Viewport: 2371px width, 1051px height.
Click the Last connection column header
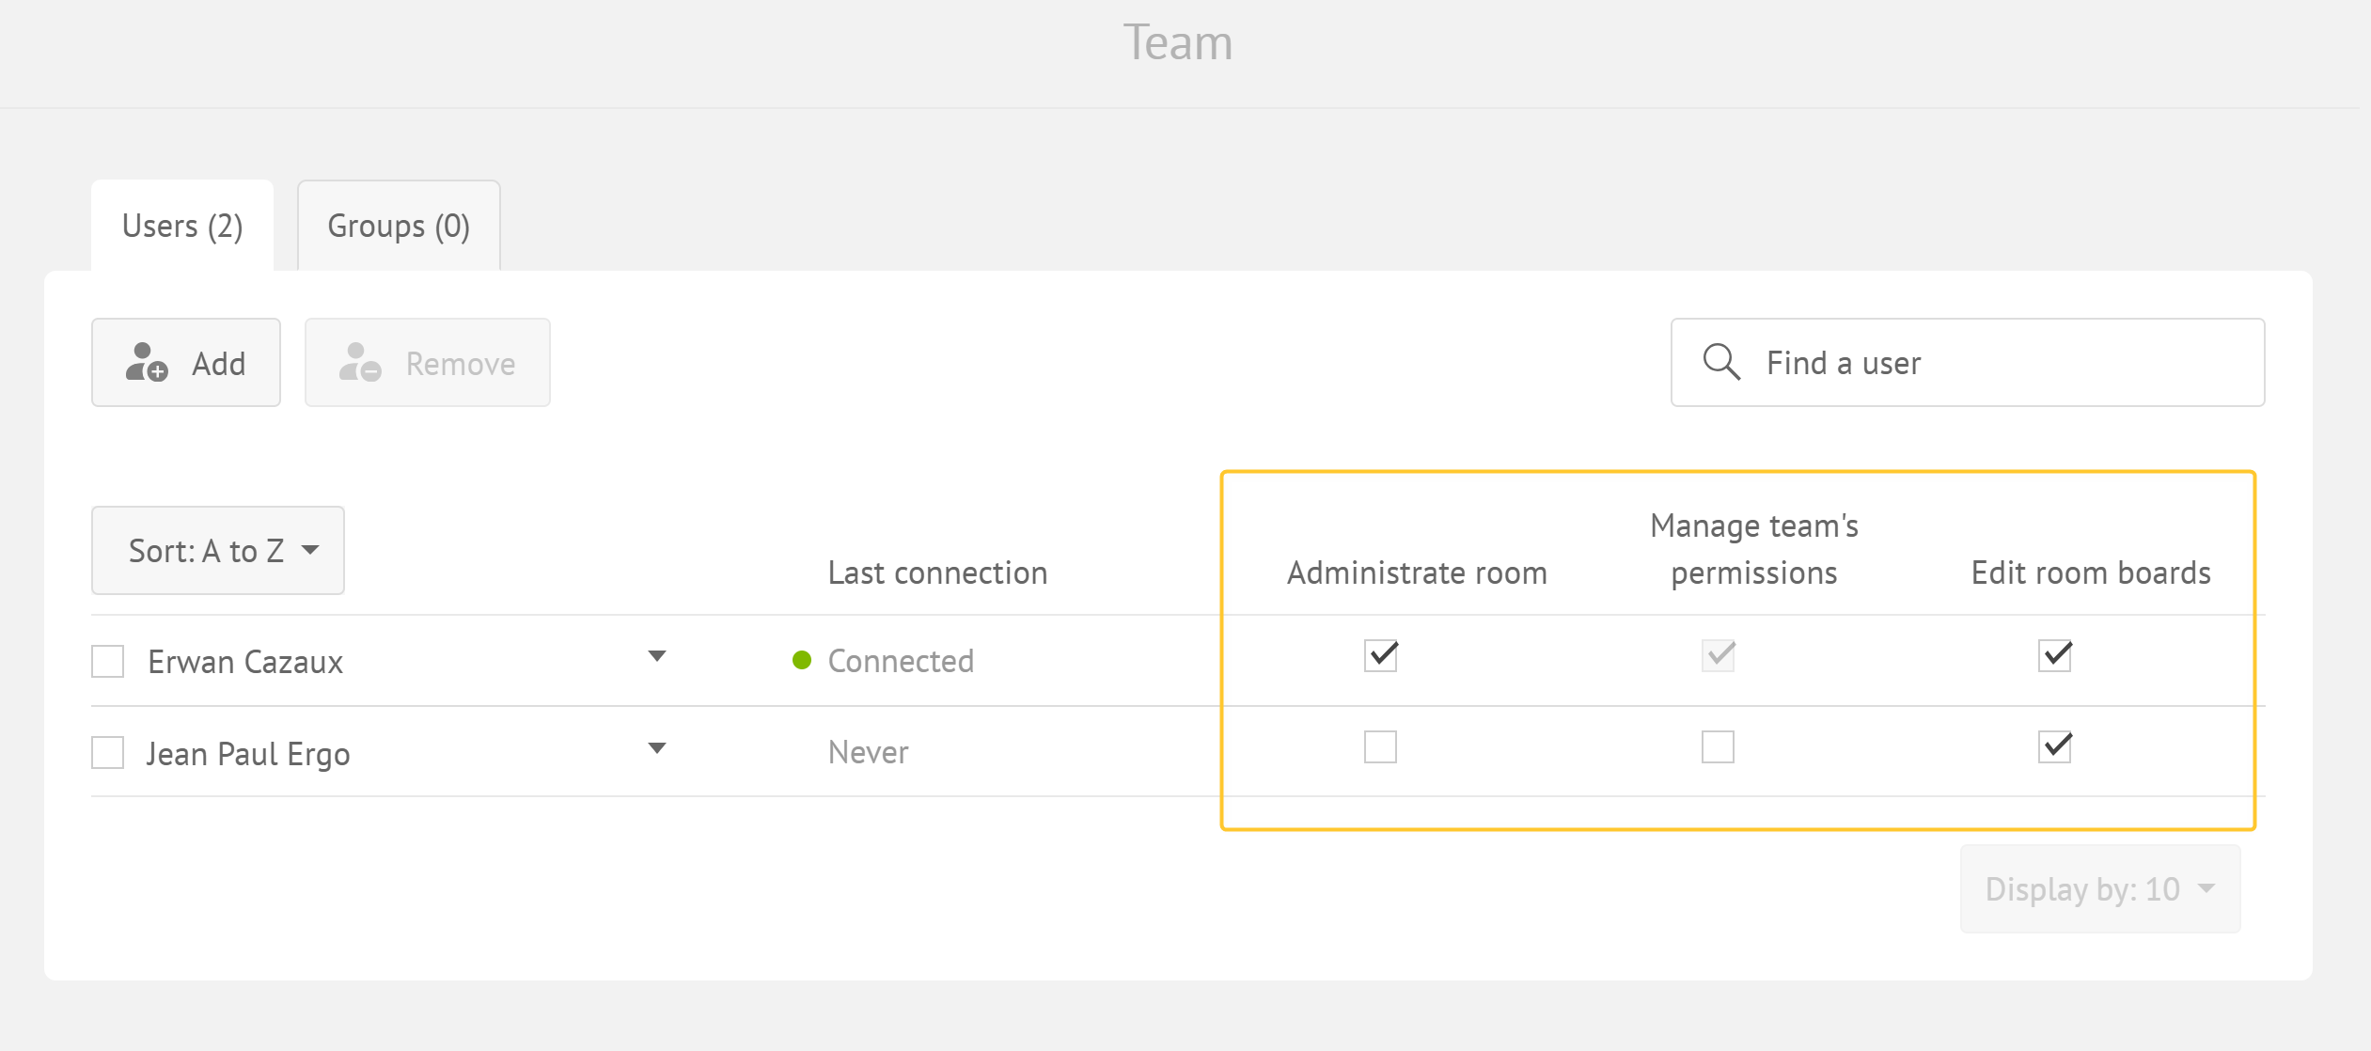tap(937, 573)
